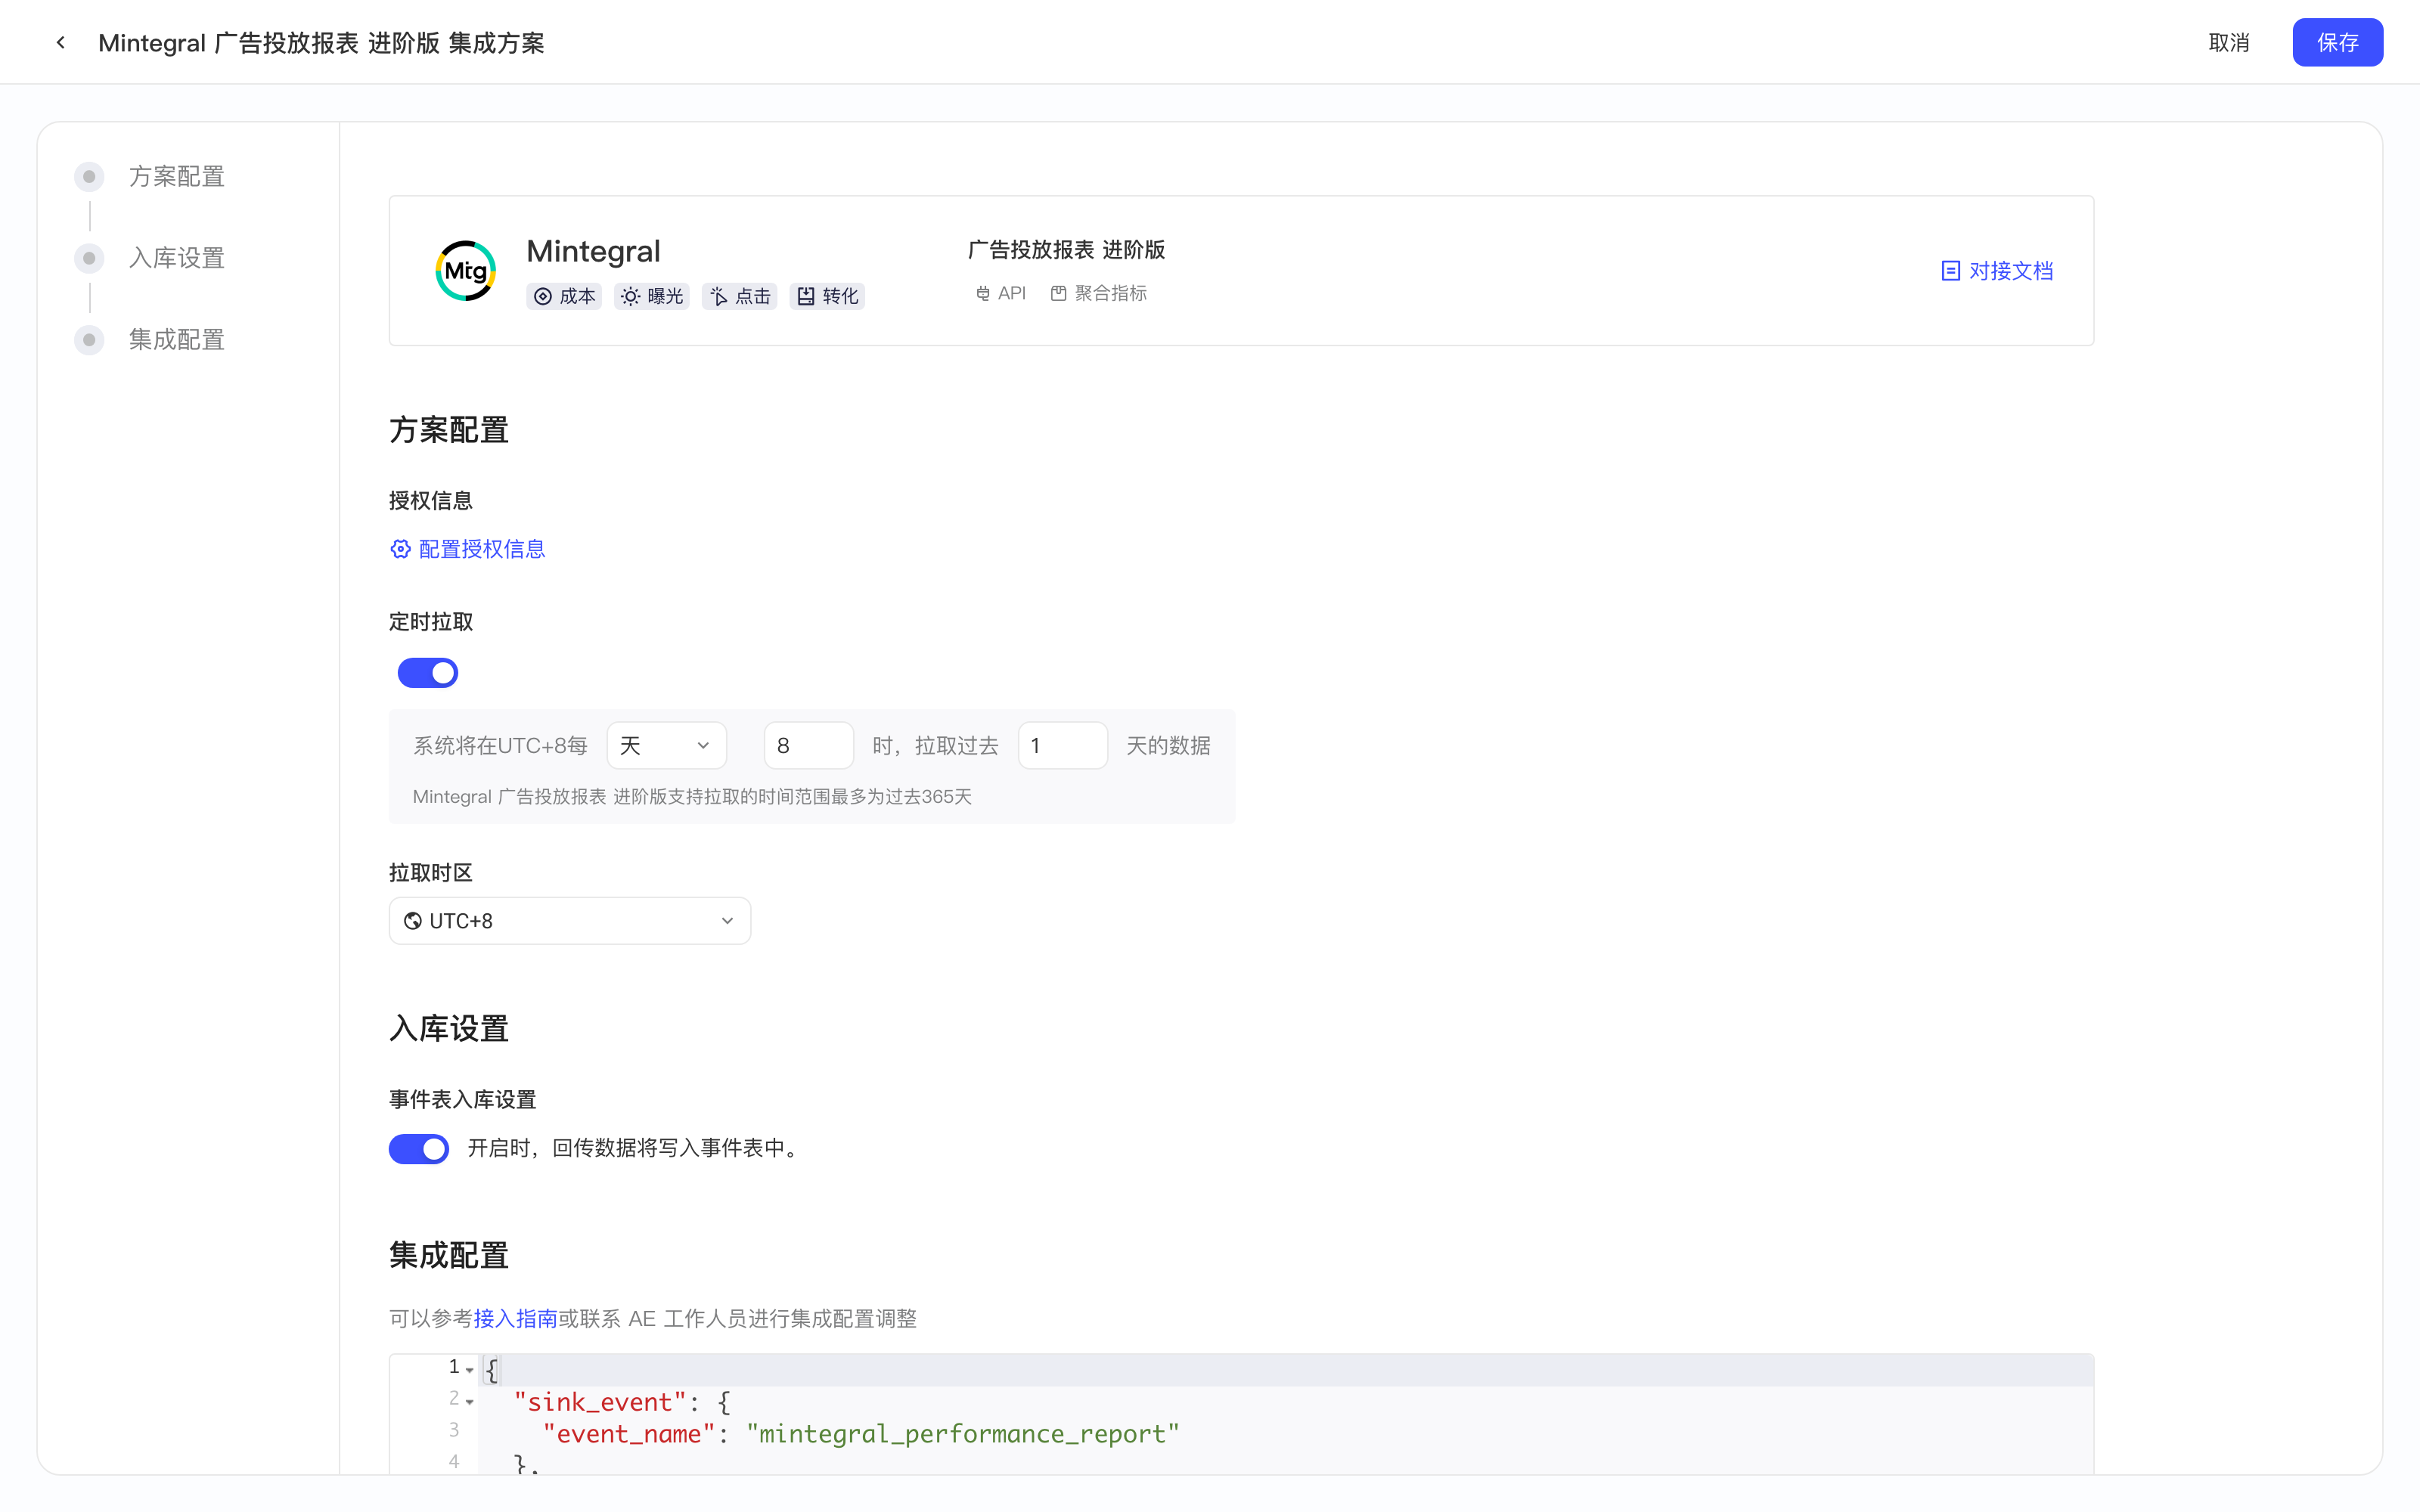Jump to 入库设置 in the sidebar
This screenshot has height=1512, width=2420.
click(177, 258)
